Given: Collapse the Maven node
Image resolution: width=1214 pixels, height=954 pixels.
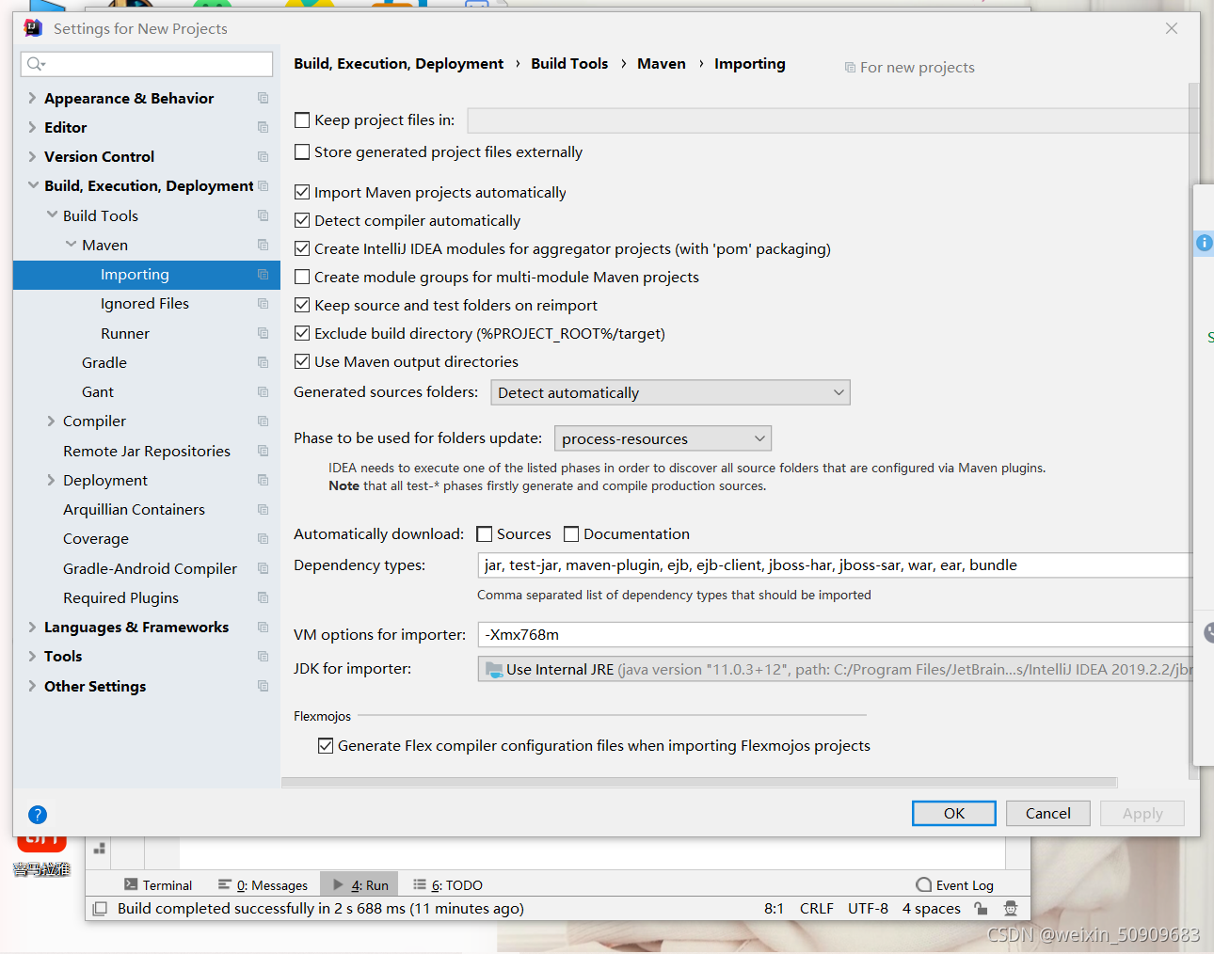Looking at the screenshot, I should tap(71, 245).
